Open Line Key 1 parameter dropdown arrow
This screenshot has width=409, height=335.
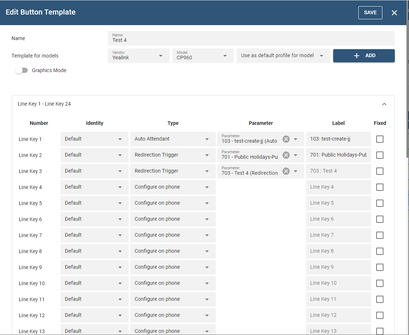[296, 139]
